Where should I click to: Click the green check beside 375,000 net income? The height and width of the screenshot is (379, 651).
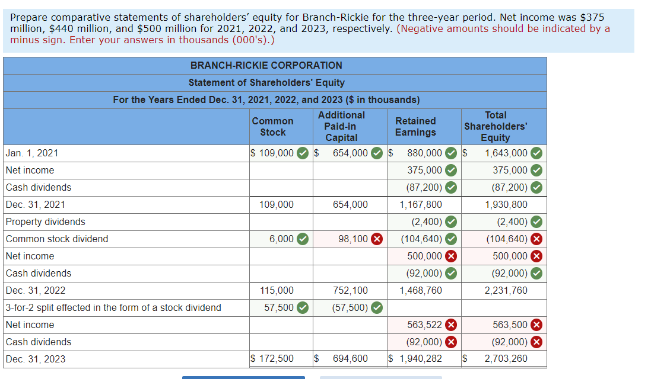[x=450, y=170]
